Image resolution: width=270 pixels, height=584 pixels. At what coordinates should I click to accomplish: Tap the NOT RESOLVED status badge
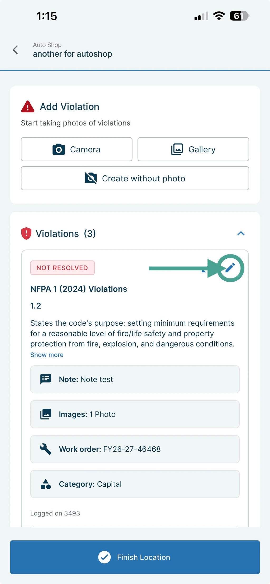(62, 268)
